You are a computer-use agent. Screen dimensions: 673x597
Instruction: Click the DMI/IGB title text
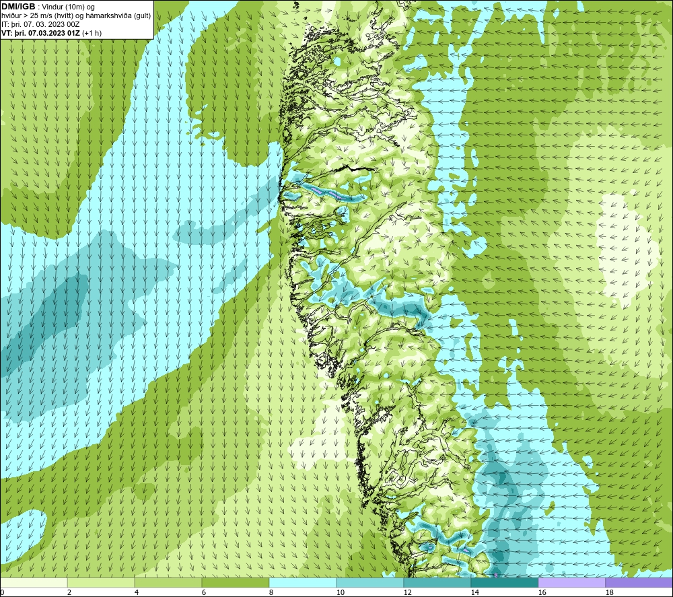click(x=18, y=7)
